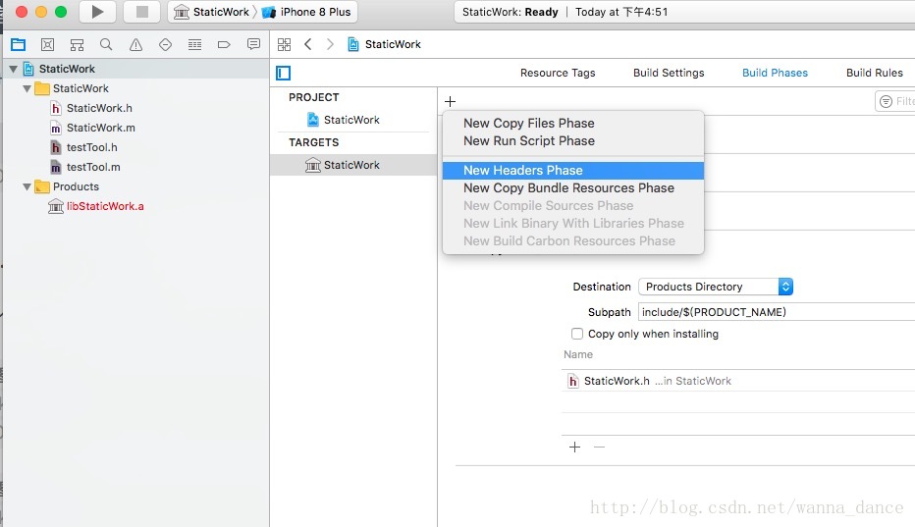Add a new build phase with plus button
The height and width of the screenshot is (527, 915).
pos(450,101)
